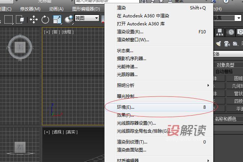
Task: Activate the Select and Scale tool
Action: (57, 20)
